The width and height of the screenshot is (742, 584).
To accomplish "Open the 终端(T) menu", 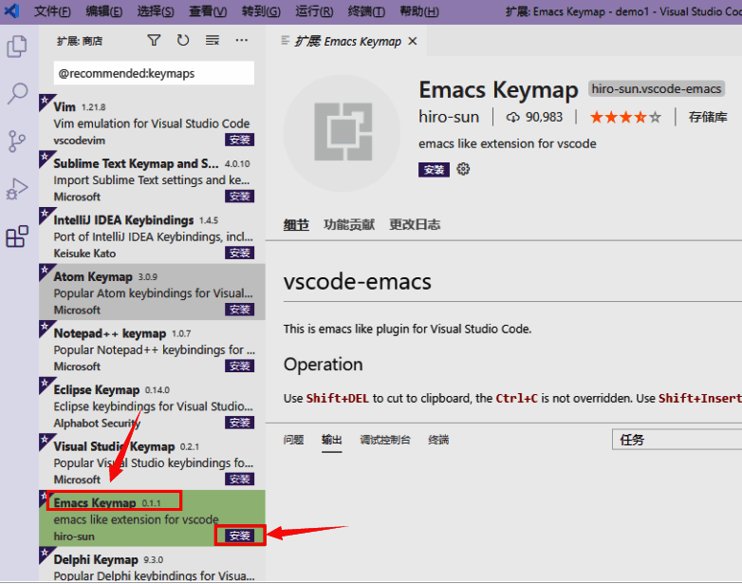I will pyautogui.click(x=366, y=11).
